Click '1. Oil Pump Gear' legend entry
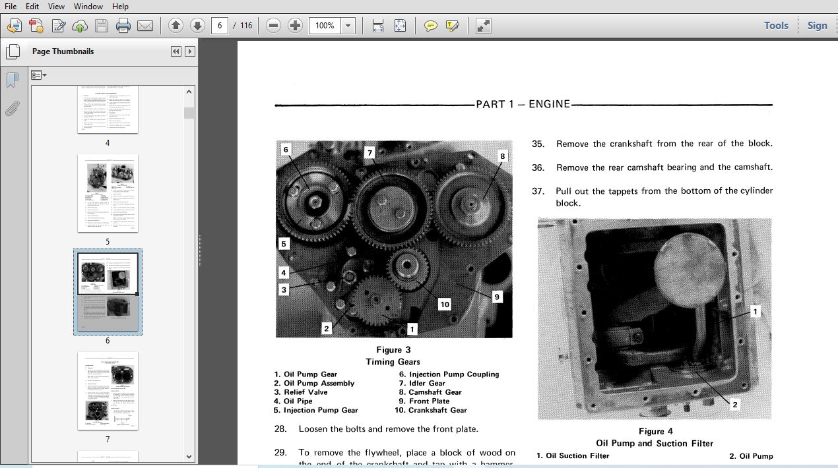This screenshot has height=468, width=838. coord(306,374)
